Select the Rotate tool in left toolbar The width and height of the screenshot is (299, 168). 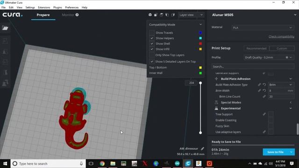5,62
